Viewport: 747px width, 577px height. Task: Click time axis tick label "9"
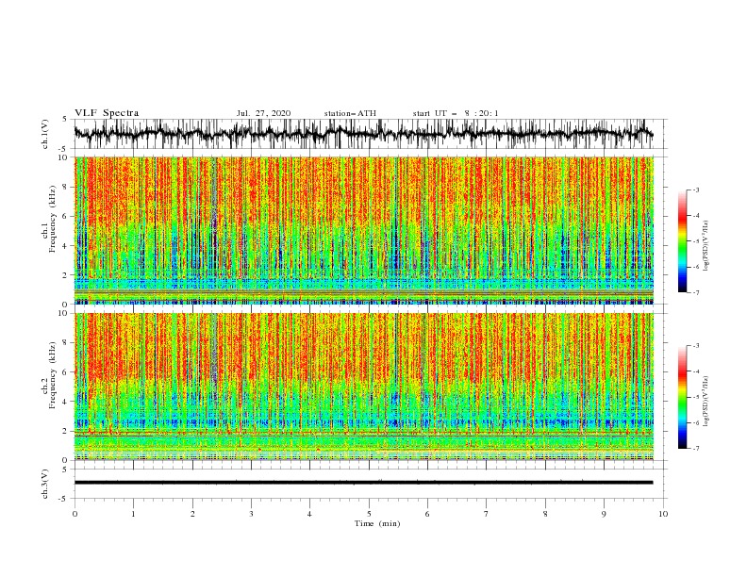(x=604, y=514)
